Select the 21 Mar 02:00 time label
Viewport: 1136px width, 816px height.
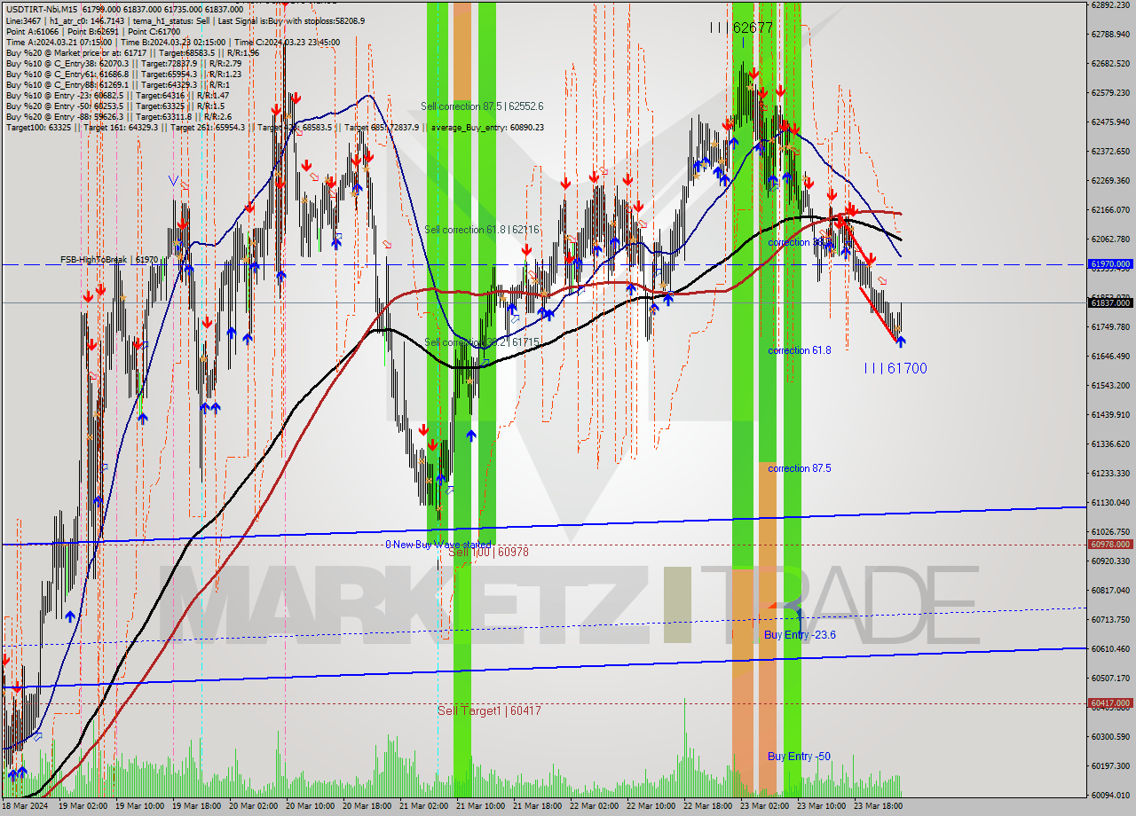pyautogui.click(x=422, y=806)
